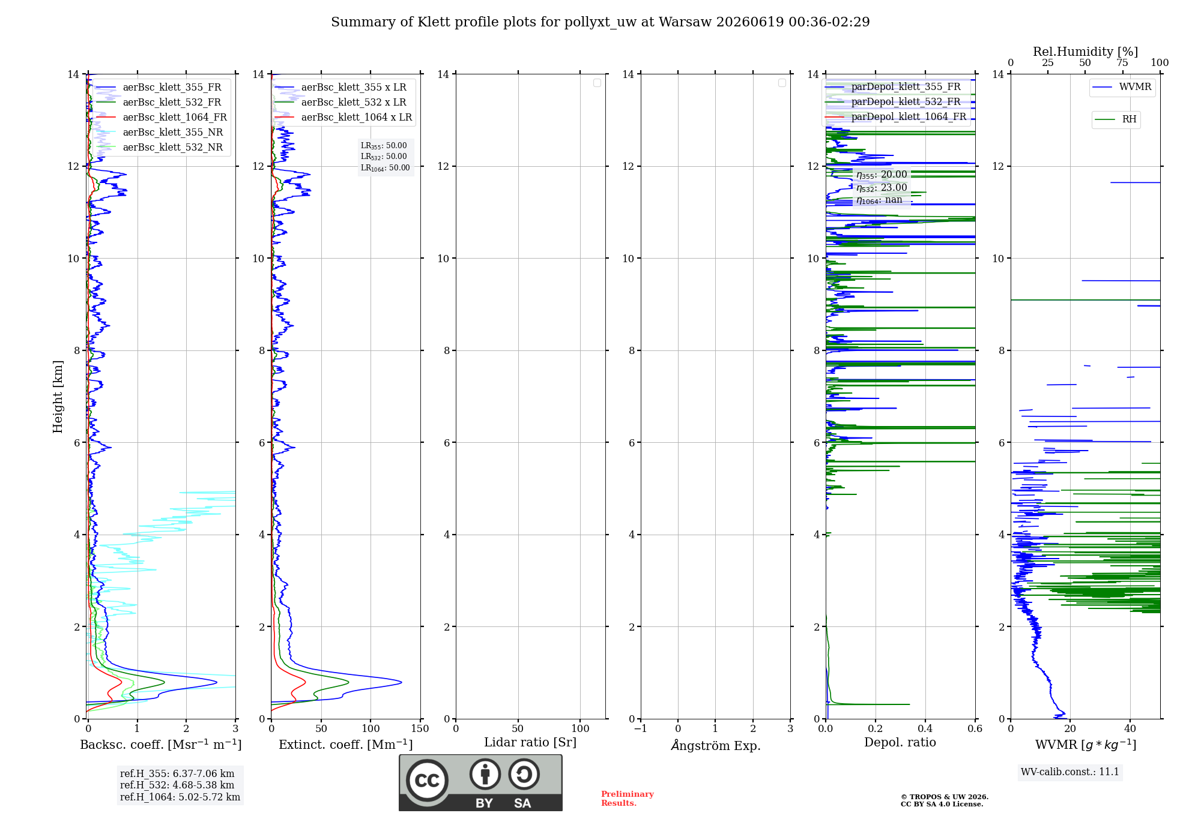This screenshot has width=1201, height=816.
Task: Click the empty legend box in Lidar ratio plot
Action: click(x=597, y=83)
